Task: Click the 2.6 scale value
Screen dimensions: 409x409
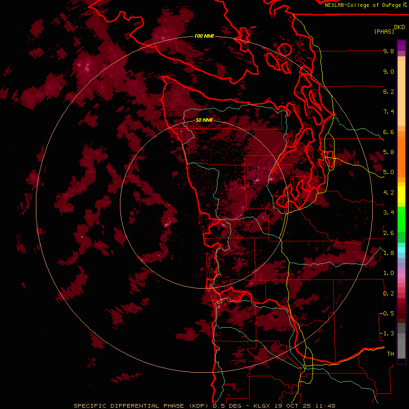Action: click(389, 233)
